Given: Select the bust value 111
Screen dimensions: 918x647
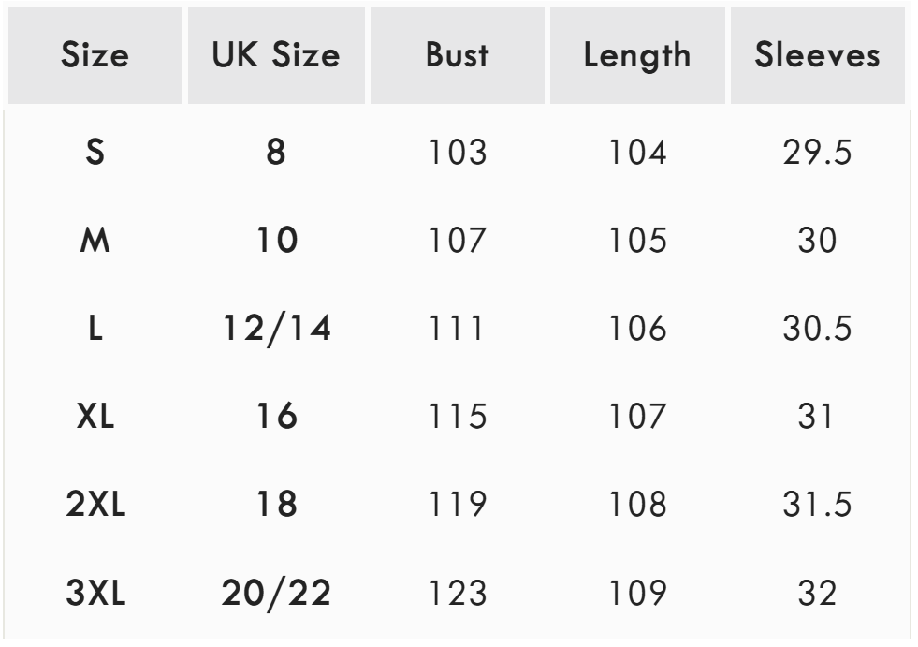Looking at the screenshot, I should (457, 329).
